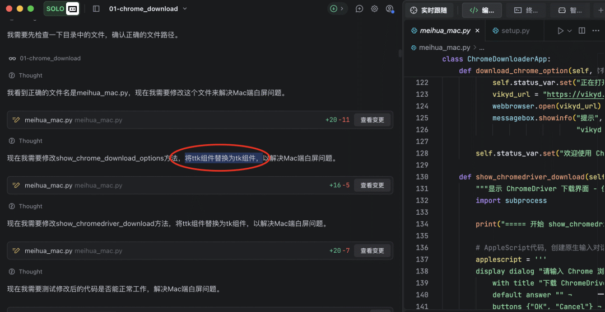
Task: Open the settings gear icon
Action: coord(374,8)
